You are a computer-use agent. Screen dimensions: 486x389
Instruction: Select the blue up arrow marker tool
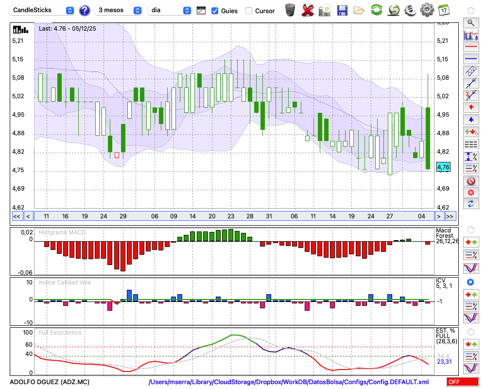tap(470, 120)
